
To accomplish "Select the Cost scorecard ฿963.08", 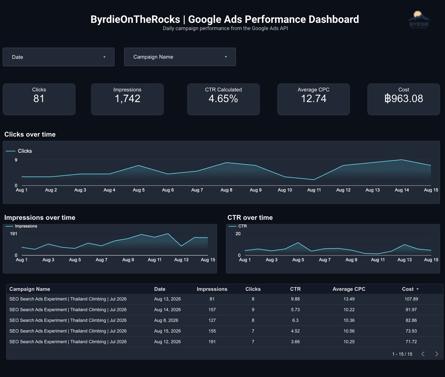I will pyautogui.click(x=404, y=99).
